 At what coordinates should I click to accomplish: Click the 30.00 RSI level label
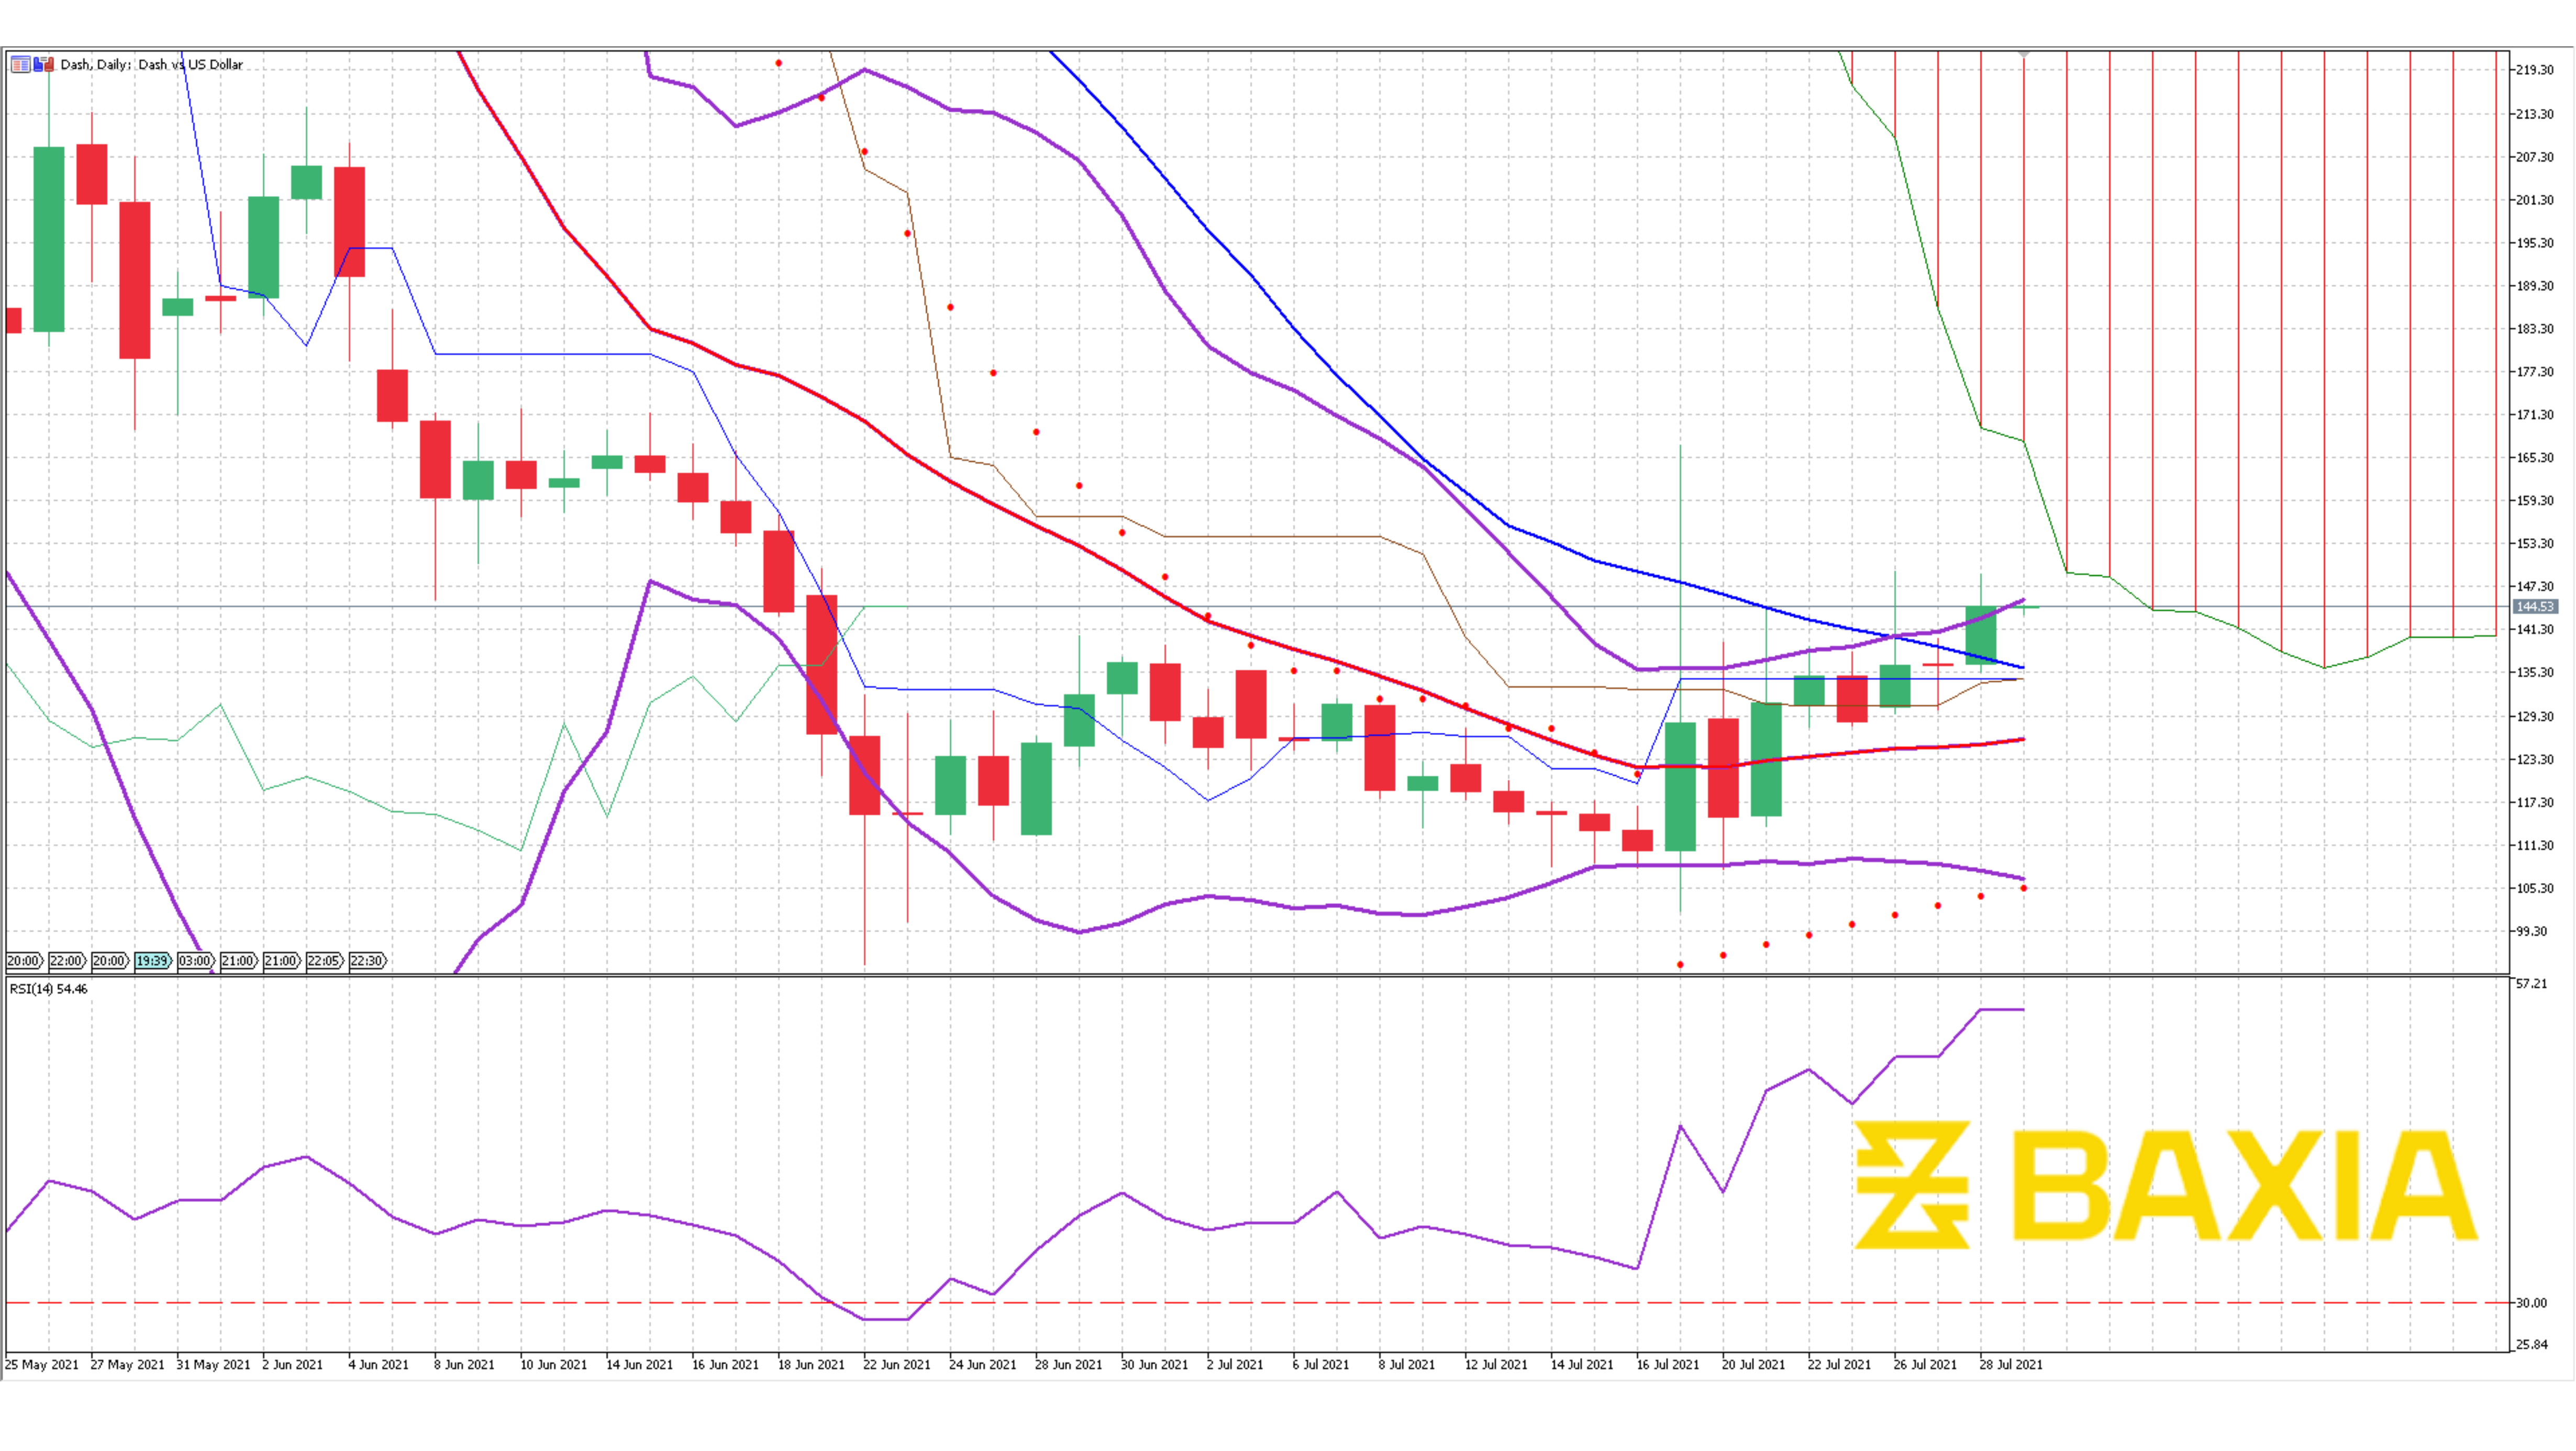click(2532, 1303)
